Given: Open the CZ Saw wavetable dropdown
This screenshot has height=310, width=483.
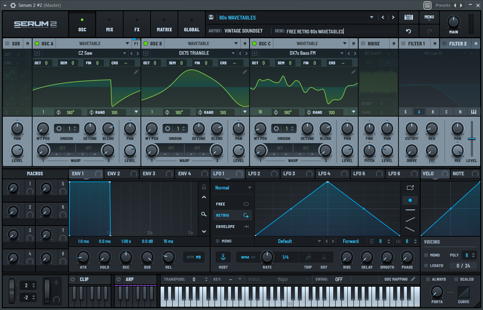Looking at the screenshot, I should 125,53.
